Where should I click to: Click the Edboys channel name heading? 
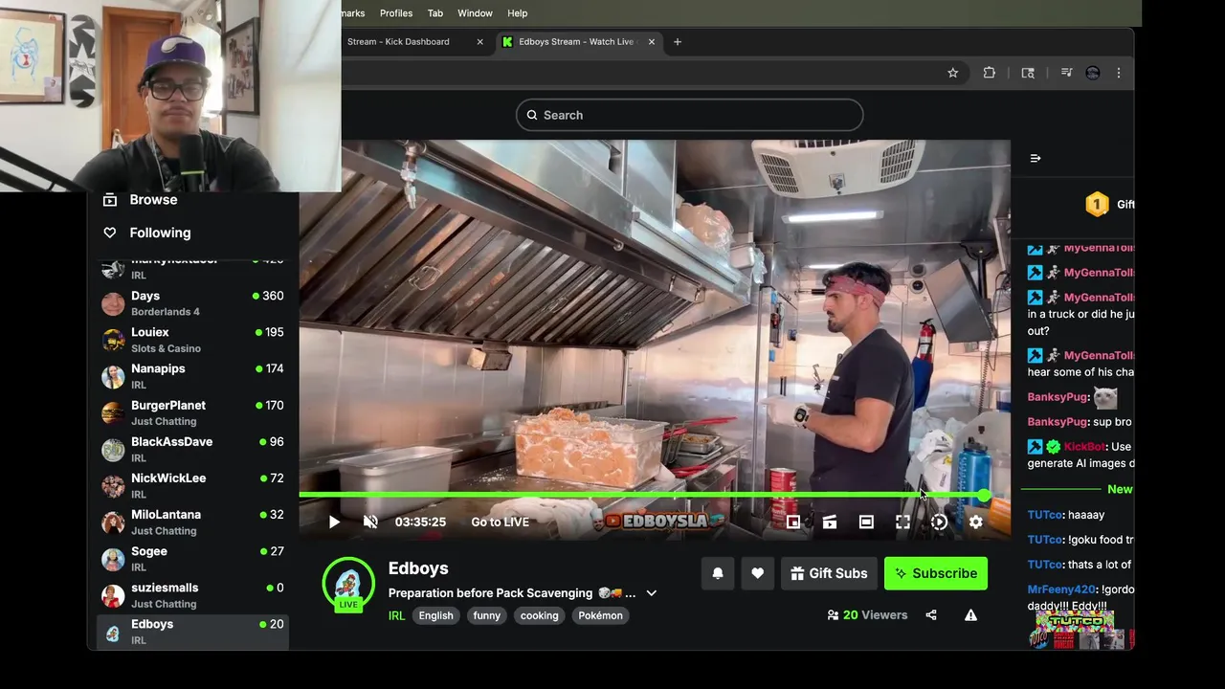[x=418, y=568]
